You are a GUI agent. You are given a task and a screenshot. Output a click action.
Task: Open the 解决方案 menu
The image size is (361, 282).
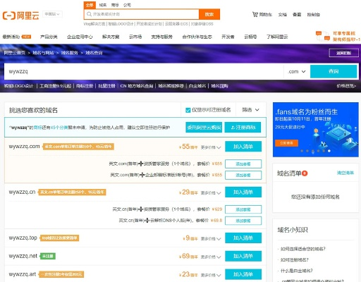pos(111,37)
